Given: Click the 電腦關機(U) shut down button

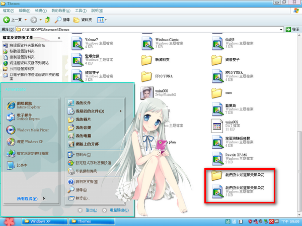Looking at the screenshot, I should (115, 210).
